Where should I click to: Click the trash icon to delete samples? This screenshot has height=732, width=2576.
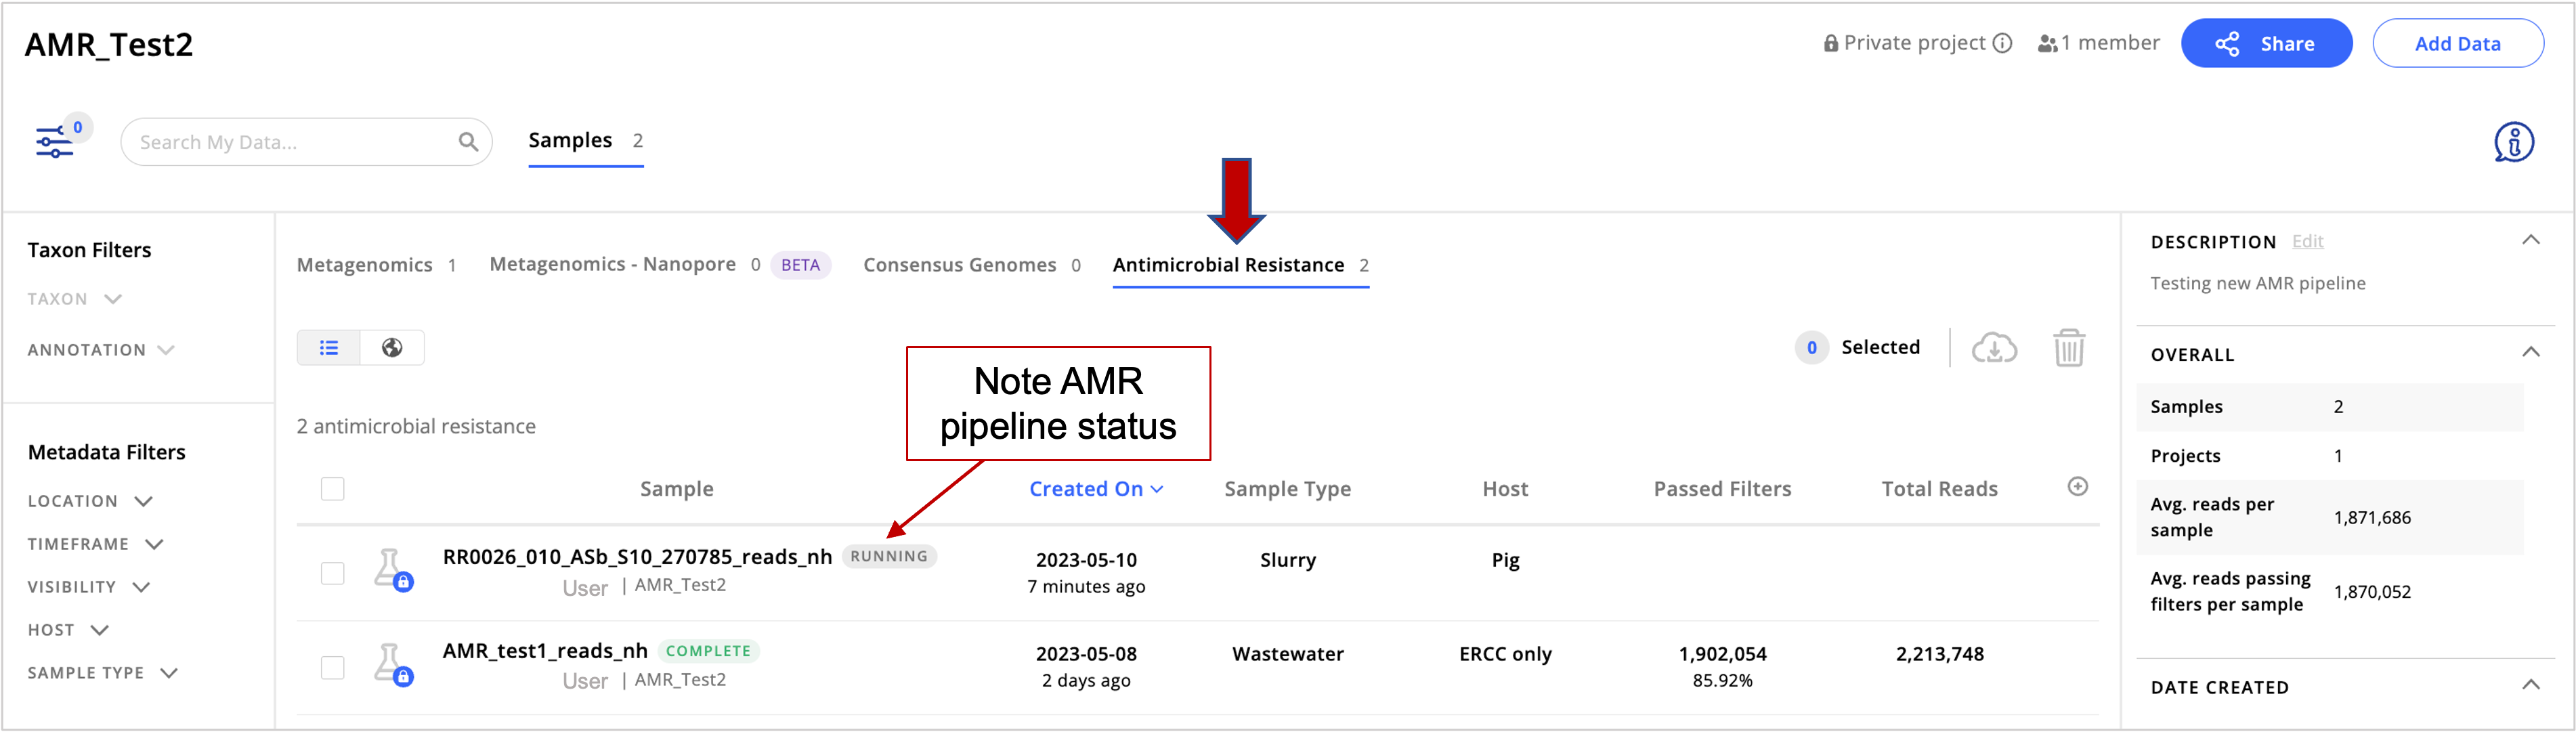point(2070,348)
